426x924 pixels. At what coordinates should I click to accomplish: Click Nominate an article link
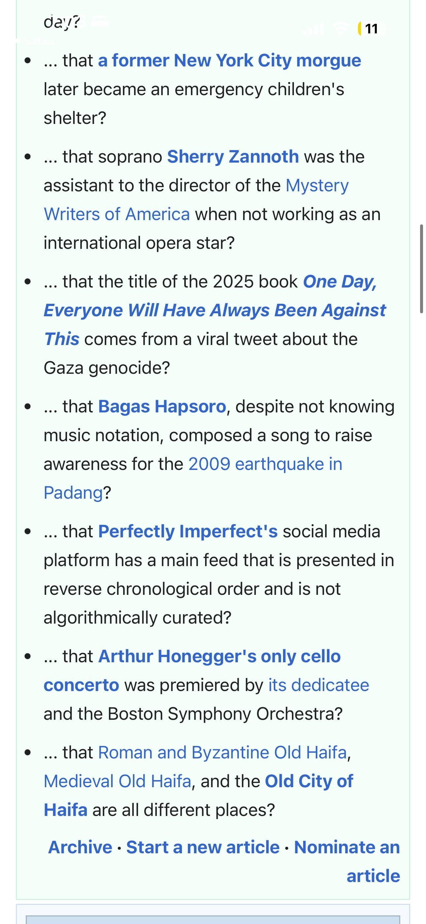click(347, 861)
